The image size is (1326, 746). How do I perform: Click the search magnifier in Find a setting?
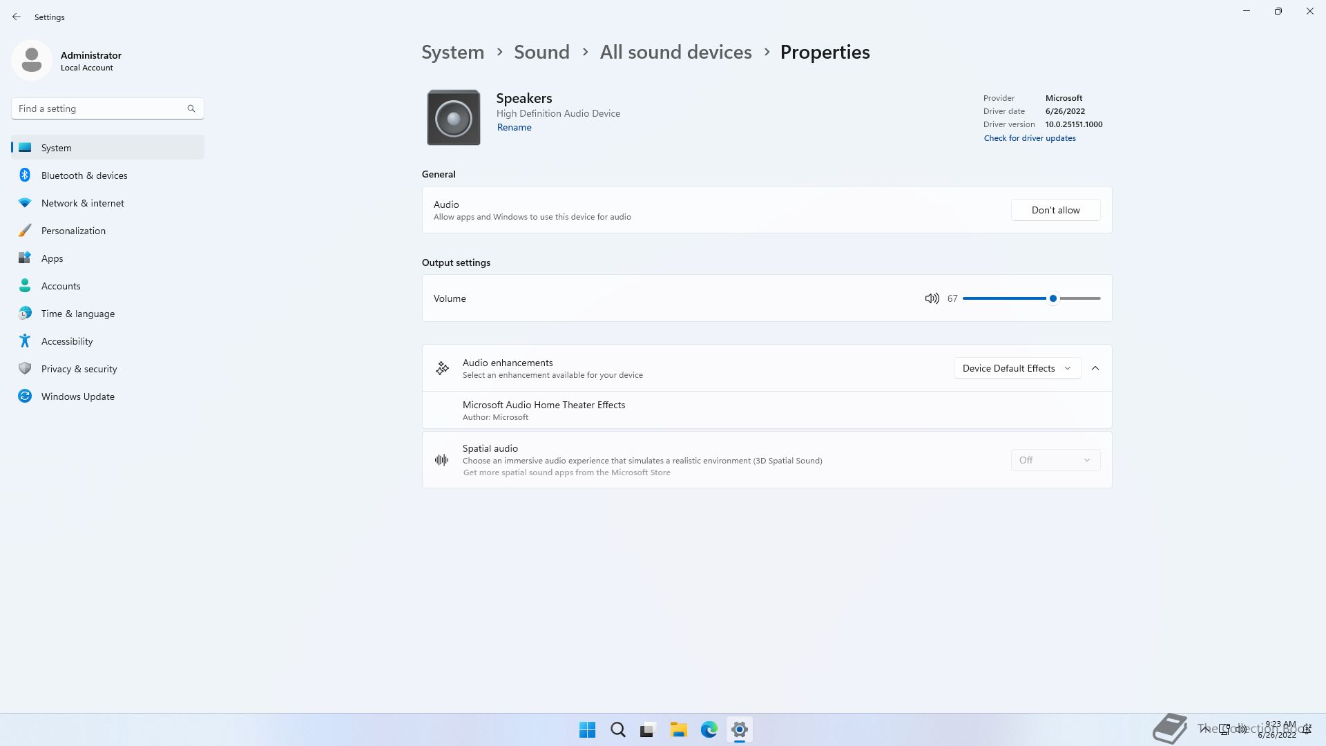(191, 108)
